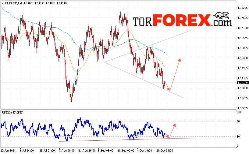Viewport: 249px width, 154px height.
Task: Select the 23 Jul 08:00 date label
Action: [x=47, y=151]
